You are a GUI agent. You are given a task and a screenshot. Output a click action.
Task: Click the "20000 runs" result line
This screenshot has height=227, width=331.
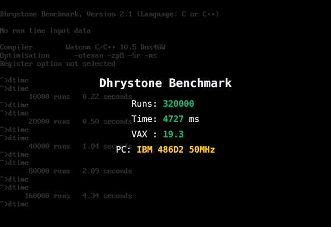pos(80,121)
